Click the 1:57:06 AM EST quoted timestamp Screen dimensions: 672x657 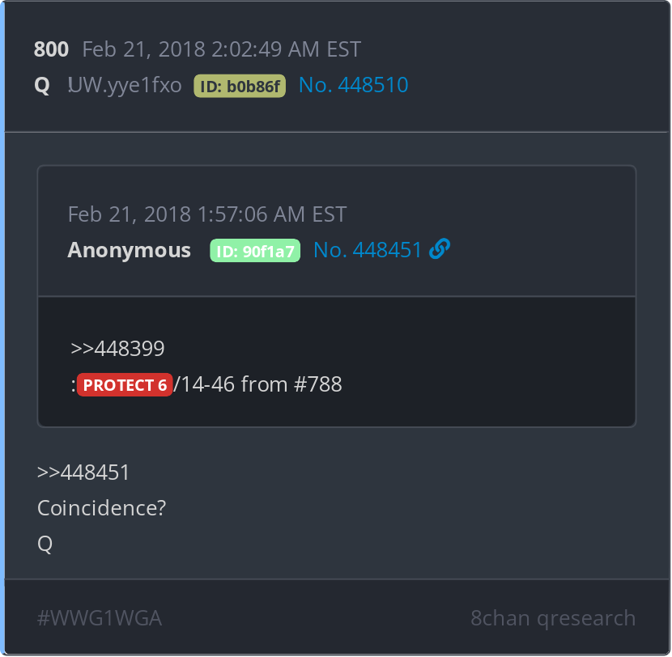point(272,214)
